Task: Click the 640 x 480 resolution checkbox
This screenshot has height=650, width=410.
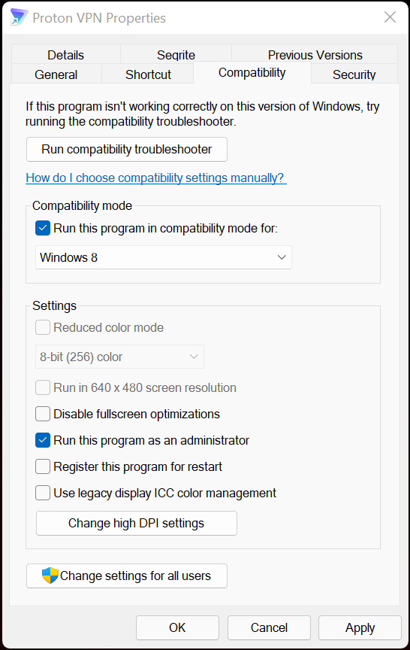Action: (x=43, y=387)
